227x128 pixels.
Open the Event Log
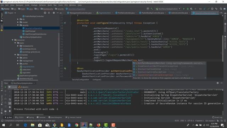pos(217,117)
